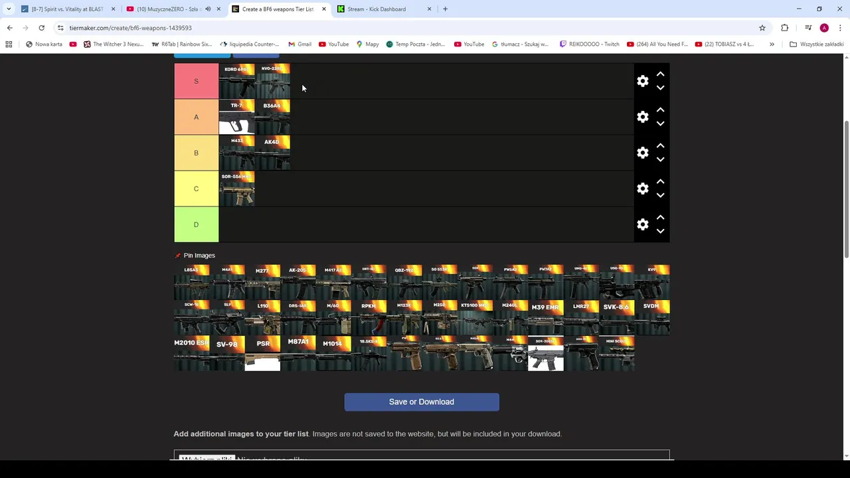The width and height of the screenshot is (850, 478).
Task: Click the red S tier label
Action: (196, 81)
